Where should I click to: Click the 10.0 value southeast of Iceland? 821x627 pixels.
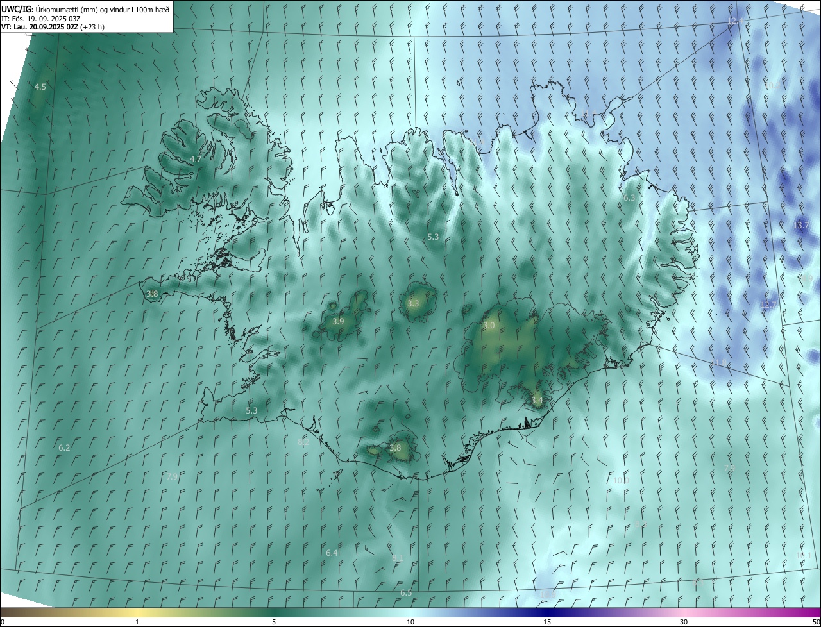tap(621, 480)
